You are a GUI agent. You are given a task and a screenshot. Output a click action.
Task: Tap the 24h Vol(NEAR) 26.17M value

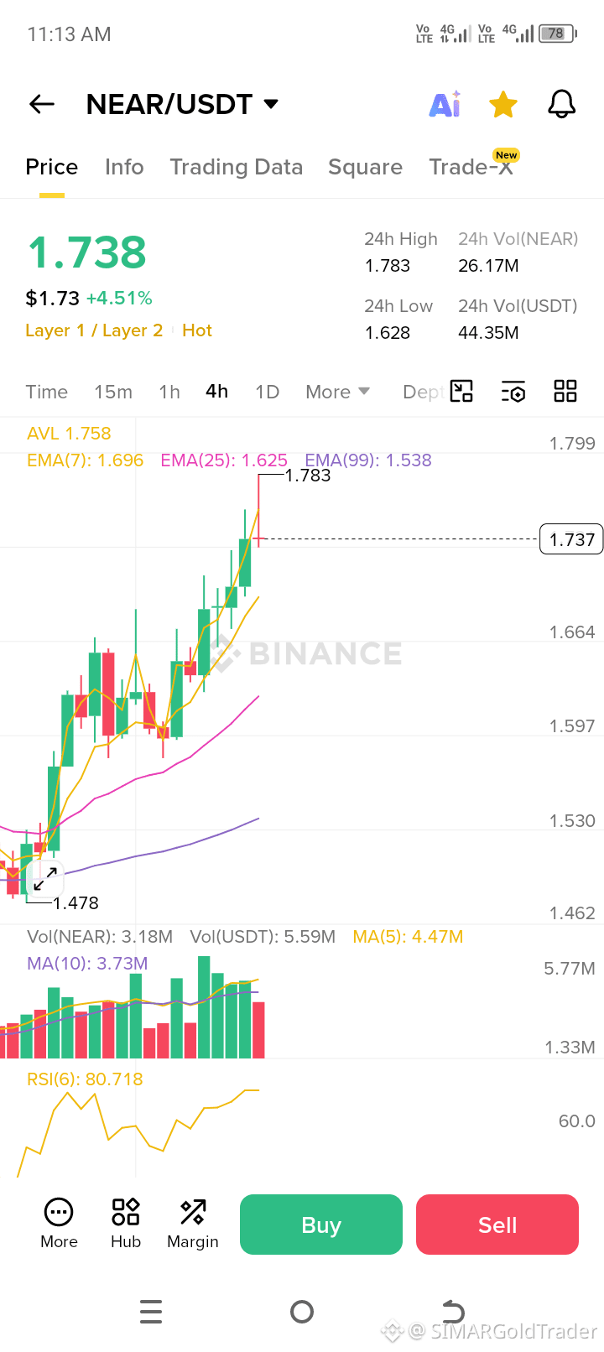tap(488, 266)
